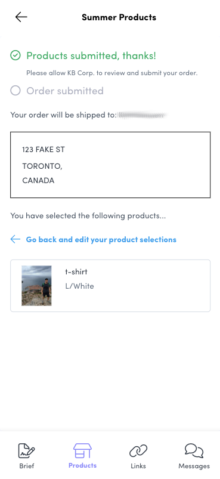Viewport: 220px width, 479px height.
Task: Open the Links chain icon
Action: point(138,451)
